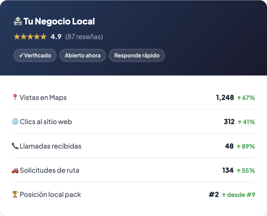This screenshot has width=267, height=216.
Task: Select the Responde rápido badge
Action: 137,55
